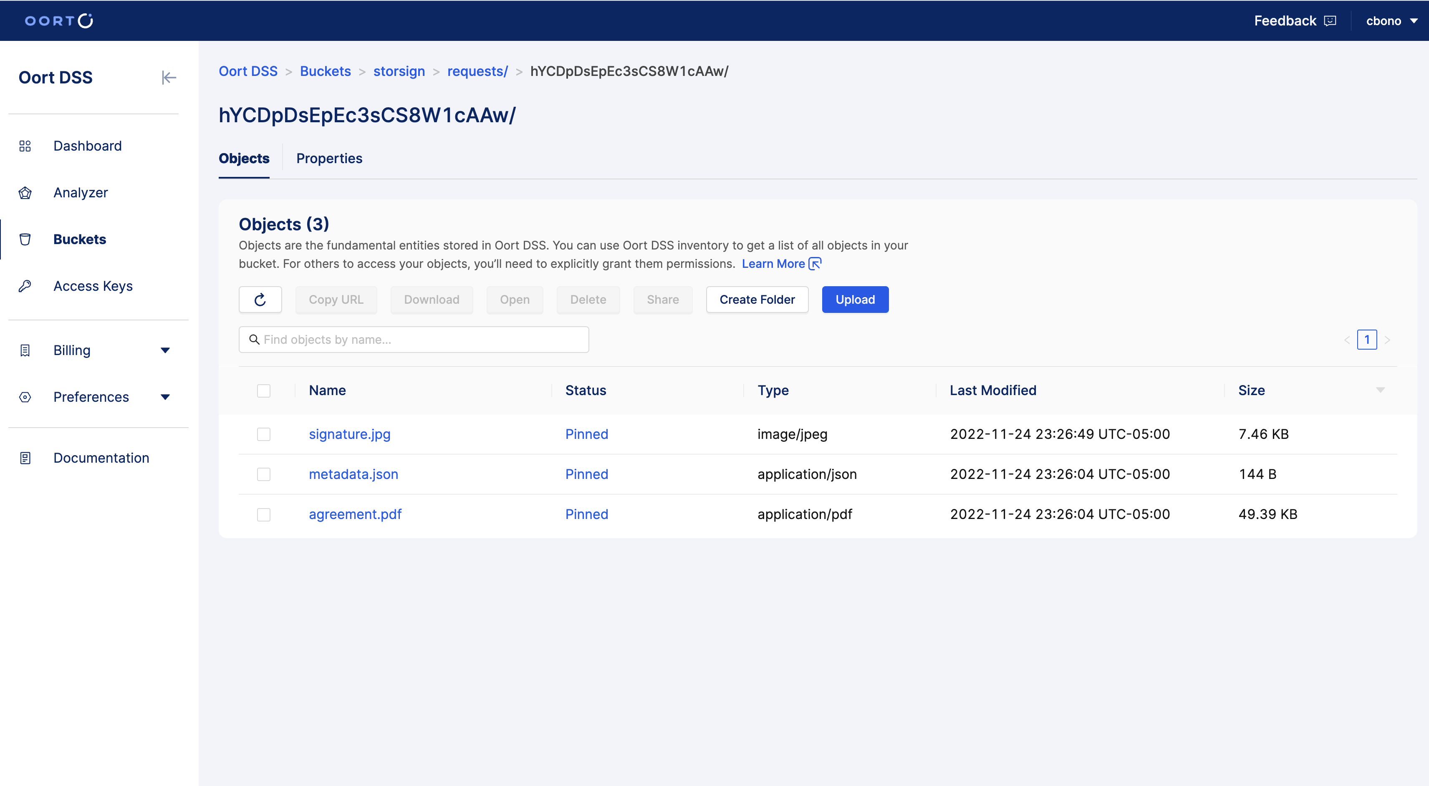Collapse the Oort DSS sidebar arrow icon
The image size is (1429, 786).
pos(169,78)
